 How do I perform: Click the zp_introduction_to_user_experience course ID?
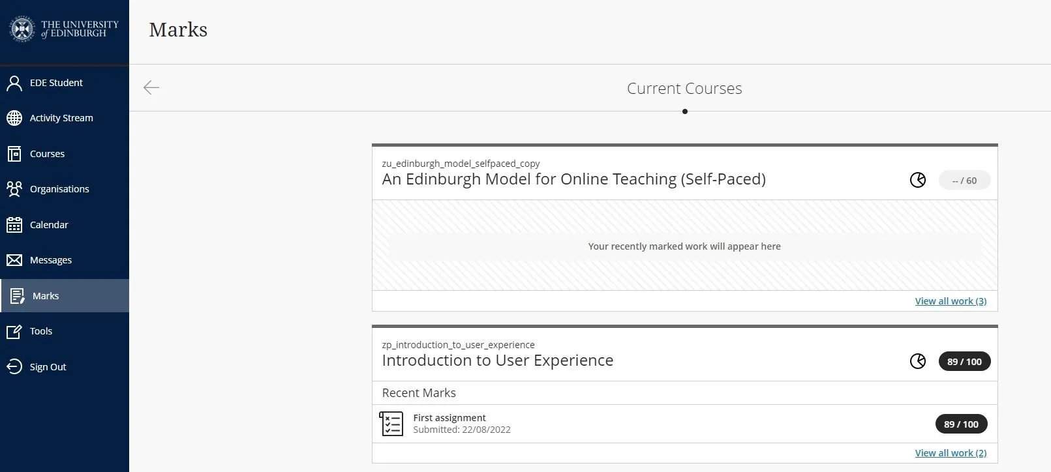pyautogui.click(x=458, y=345)
